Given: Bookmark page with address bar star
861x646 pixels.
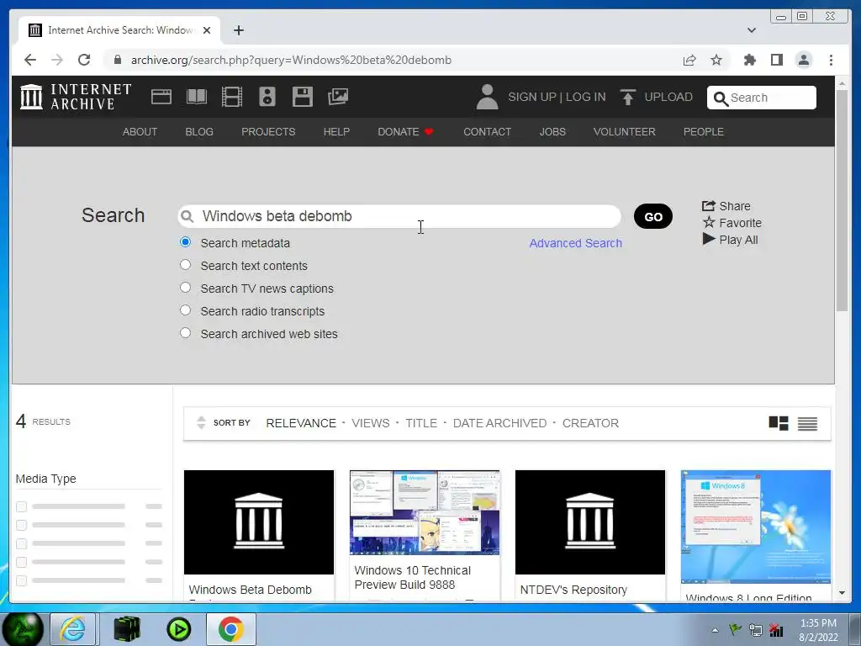Looking at the screenshot, I should point(716,60).
